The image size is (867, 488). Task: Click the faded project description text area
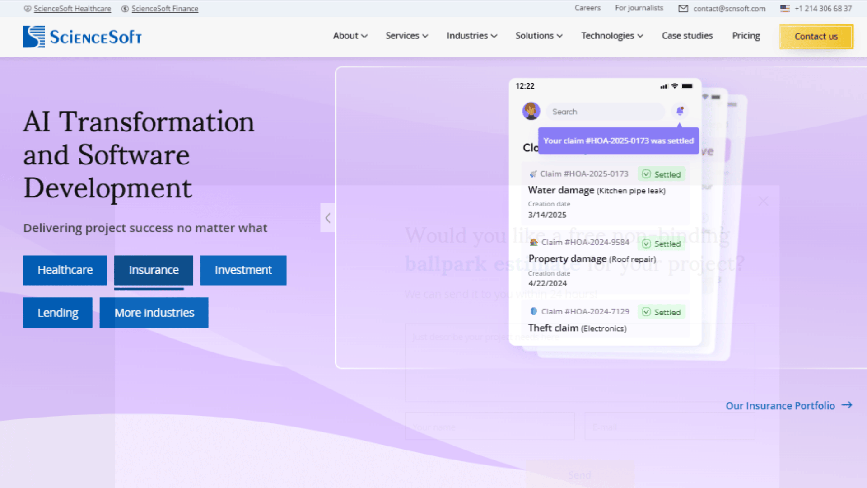coord(580,362)
